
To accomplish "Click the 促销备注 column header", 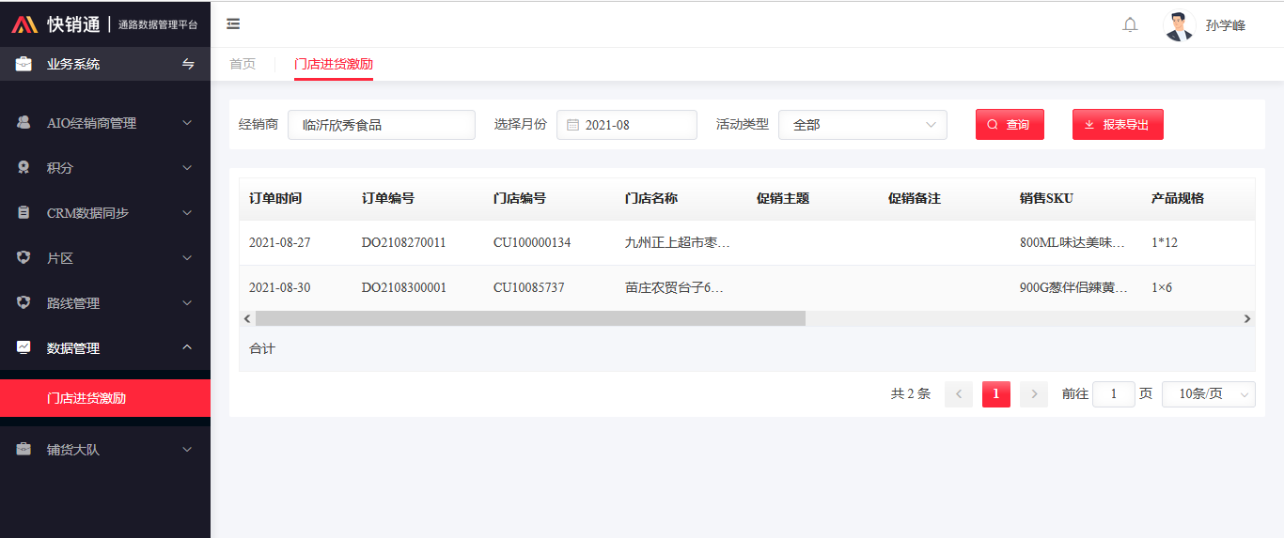I will [915, 198].
